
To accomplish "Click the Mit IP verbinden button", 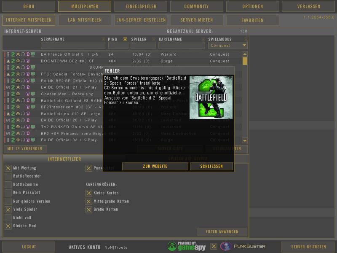I will (25, 149).
